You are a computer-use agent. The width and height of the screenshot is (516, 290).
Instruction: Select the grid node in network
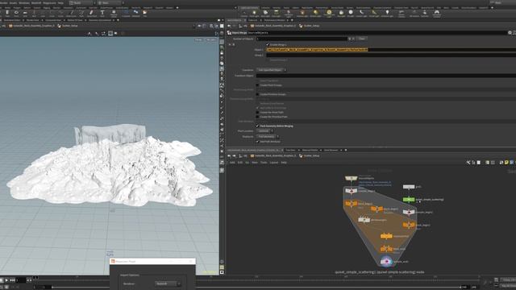tap(409, 187)
